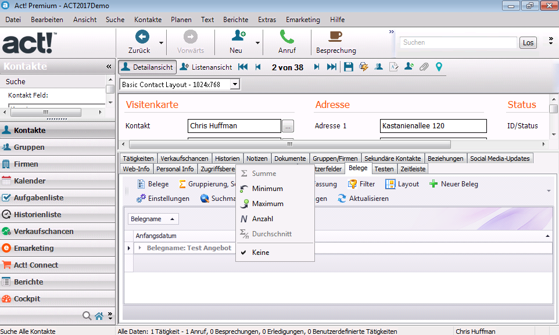The image size is (559, 335).
Task: Open Berichte in the navigation sidebar
Action: [x=58, y=282]
